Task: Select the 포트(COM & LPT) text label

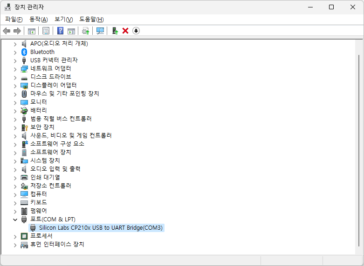Action: coord(53,219)
